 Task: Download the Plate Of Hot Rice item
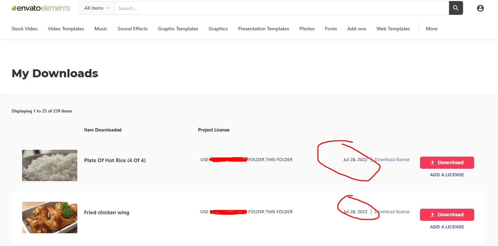click(447, 163)
